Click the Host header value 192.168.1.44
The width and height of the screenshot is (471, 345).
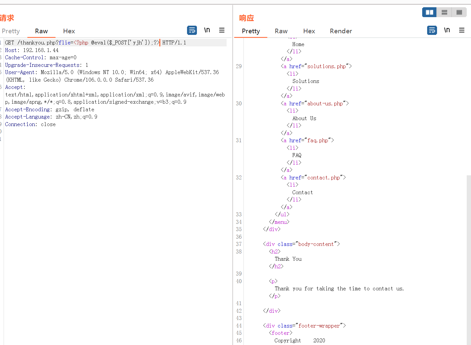click(41, 50)
